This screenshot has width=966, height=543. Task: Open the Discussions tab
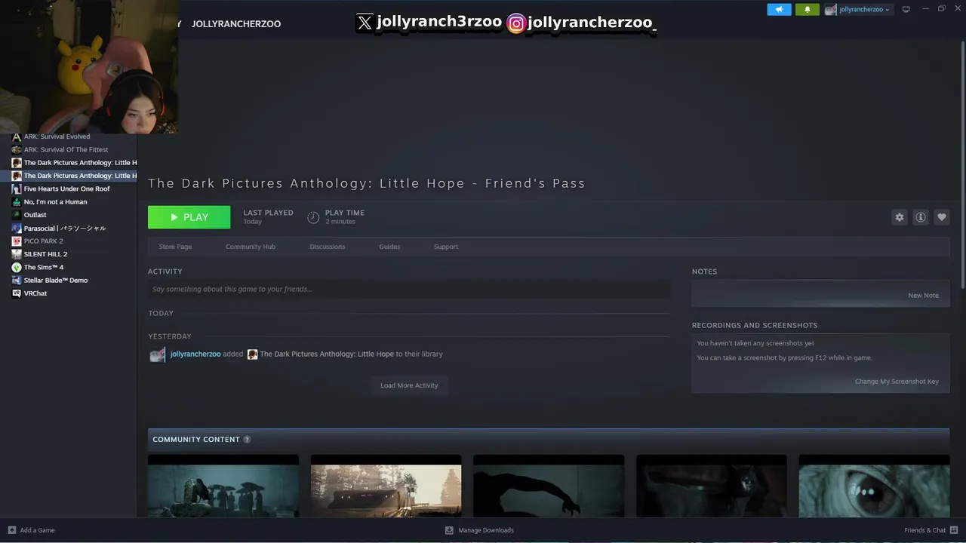click(328, 247)
